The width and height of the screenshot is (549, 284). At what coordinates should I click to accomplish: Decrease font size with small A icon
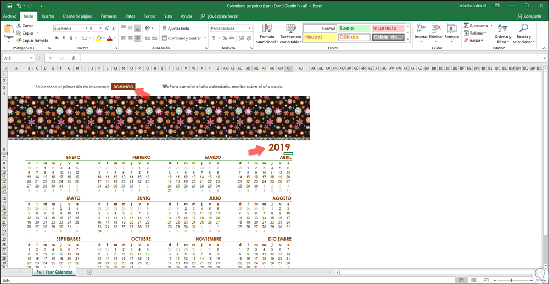click(114, 29)
